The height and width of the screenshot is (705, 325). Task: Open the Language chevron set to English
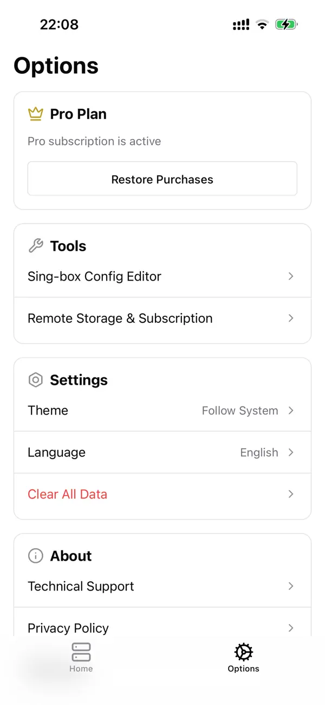point(291,452)
